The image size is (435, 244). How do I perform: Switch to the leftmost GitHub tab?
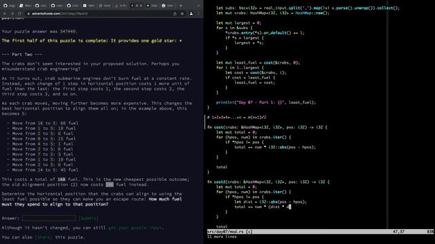tap(9, 5)
